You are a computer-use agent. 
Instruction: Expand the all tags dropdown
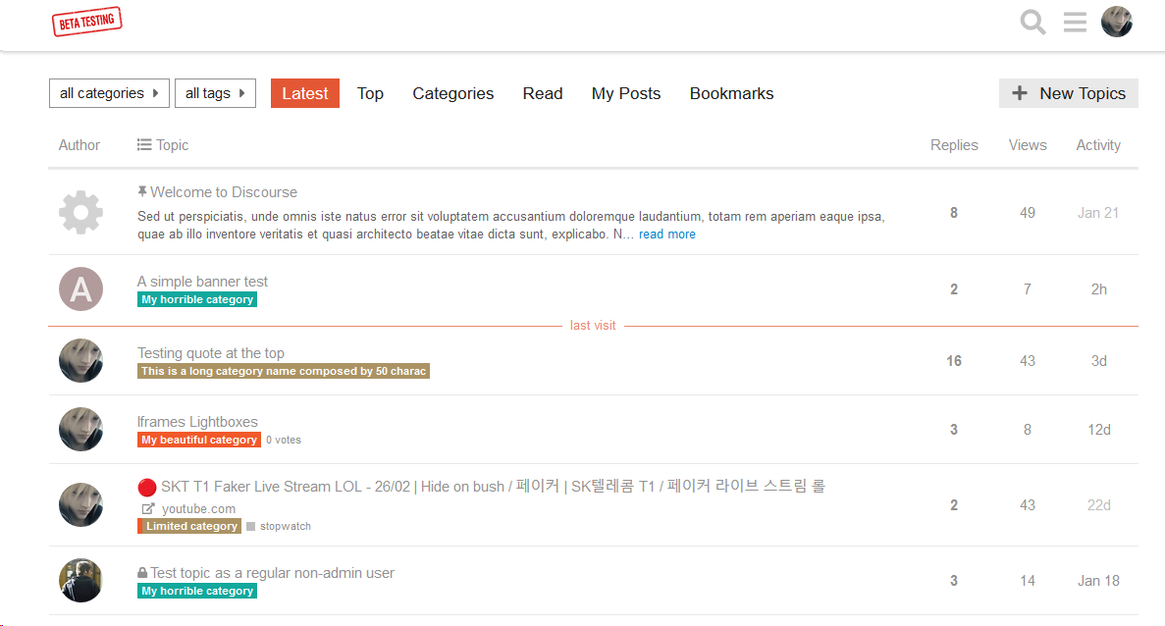215,93
